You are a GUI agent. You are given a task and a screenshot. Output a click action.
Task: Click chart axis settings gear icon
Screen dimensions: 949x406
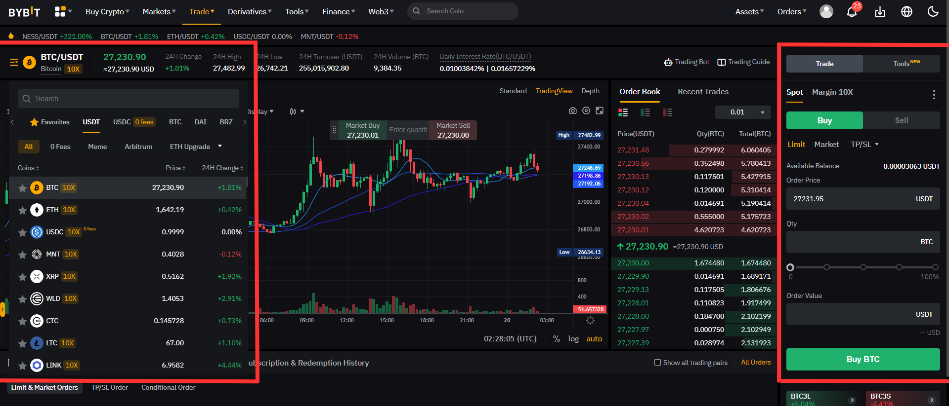coord(590,321)
